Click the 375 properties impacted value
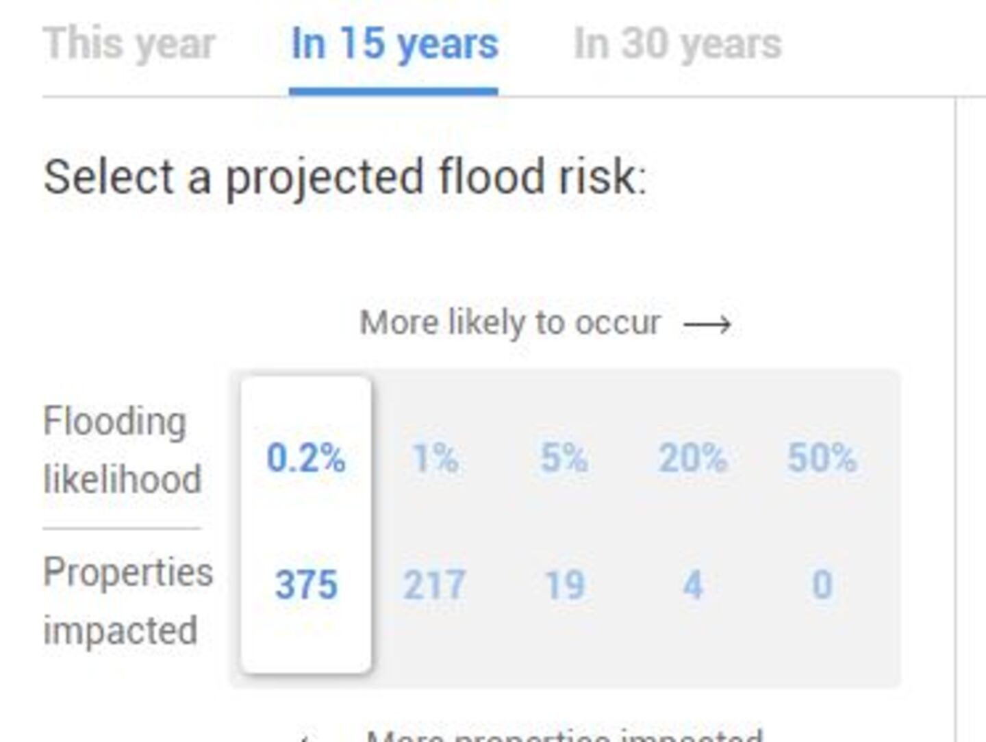 [306, 585]
